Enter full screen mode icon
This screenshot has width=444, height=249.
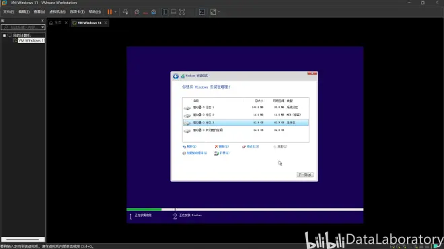[x=182, y=12]
